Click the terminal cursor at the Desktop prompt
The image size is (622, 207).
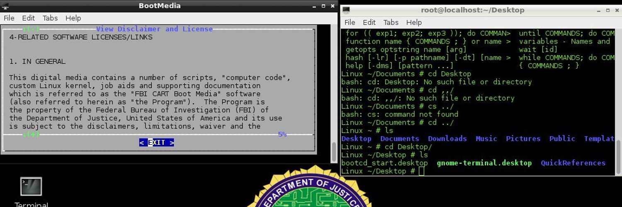point(421,171)
